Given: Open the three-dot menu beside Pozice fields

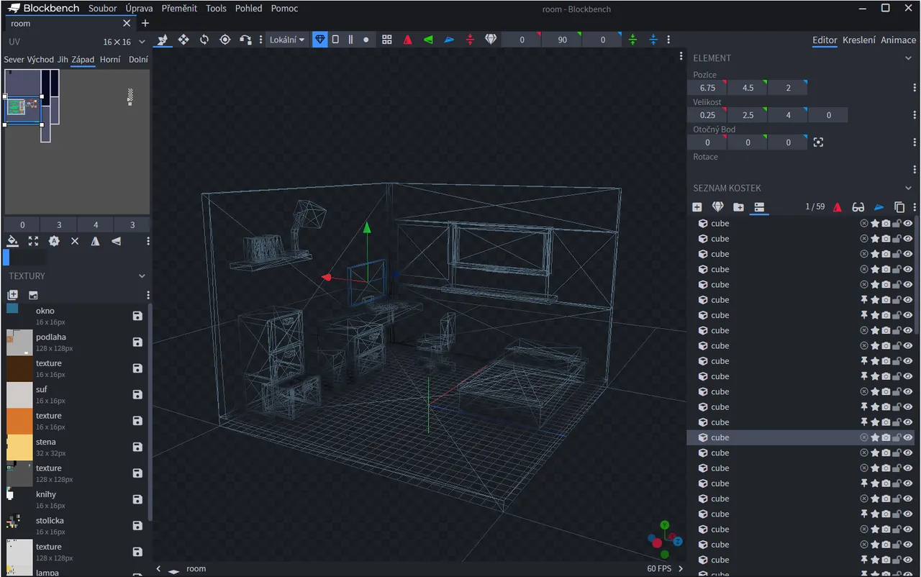Looking at the screenshot, I should click(x=915, y=88).
